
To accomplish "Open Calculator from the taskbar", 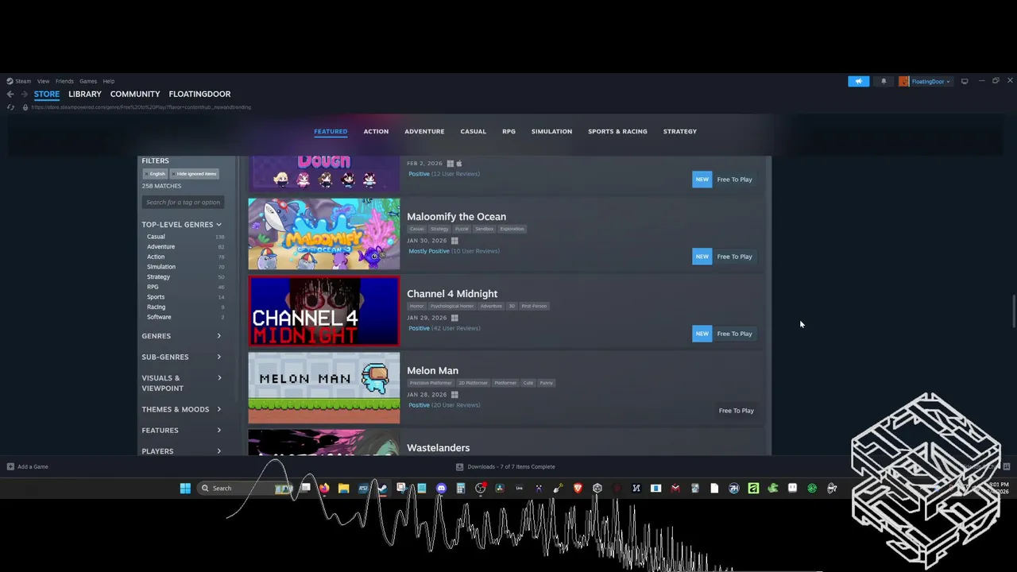I will (x=461, y=488).
